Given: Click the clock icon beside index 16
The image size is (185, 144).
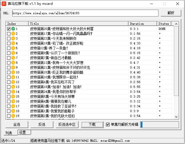Looking at the screenshot, I should [13, 101].
